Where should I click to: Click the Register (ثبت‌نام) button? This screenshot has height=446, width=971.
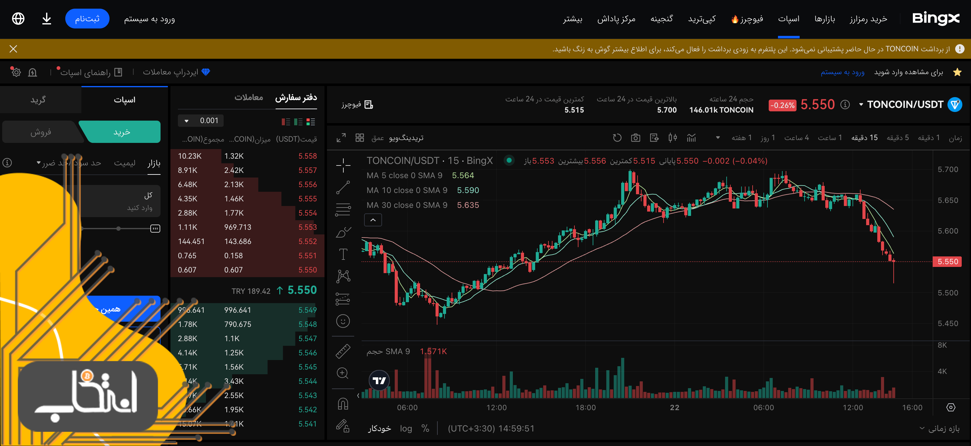click(x=87, y=19)
